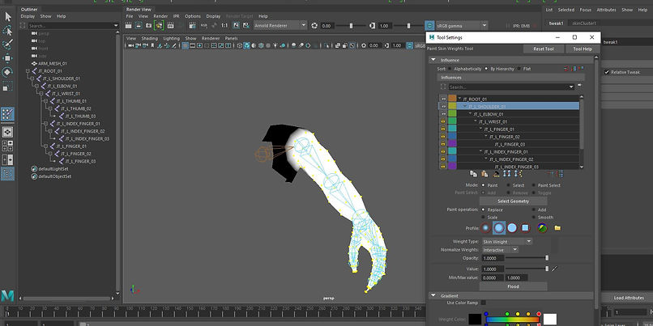Select By Hierarchy sort option
The height and width of the screenshot is (326, 653).
pos(487,69)
